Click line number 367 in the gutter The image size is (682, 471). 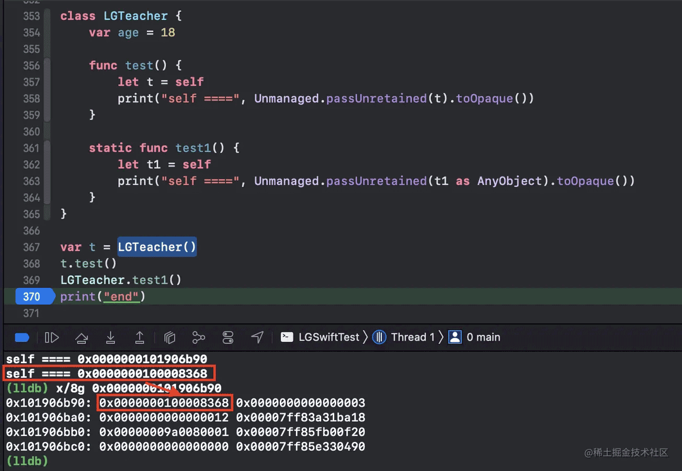click(x=31, y=247)
